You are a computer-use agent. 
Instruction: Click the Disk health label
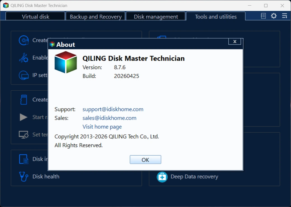(x=46, y=177)
